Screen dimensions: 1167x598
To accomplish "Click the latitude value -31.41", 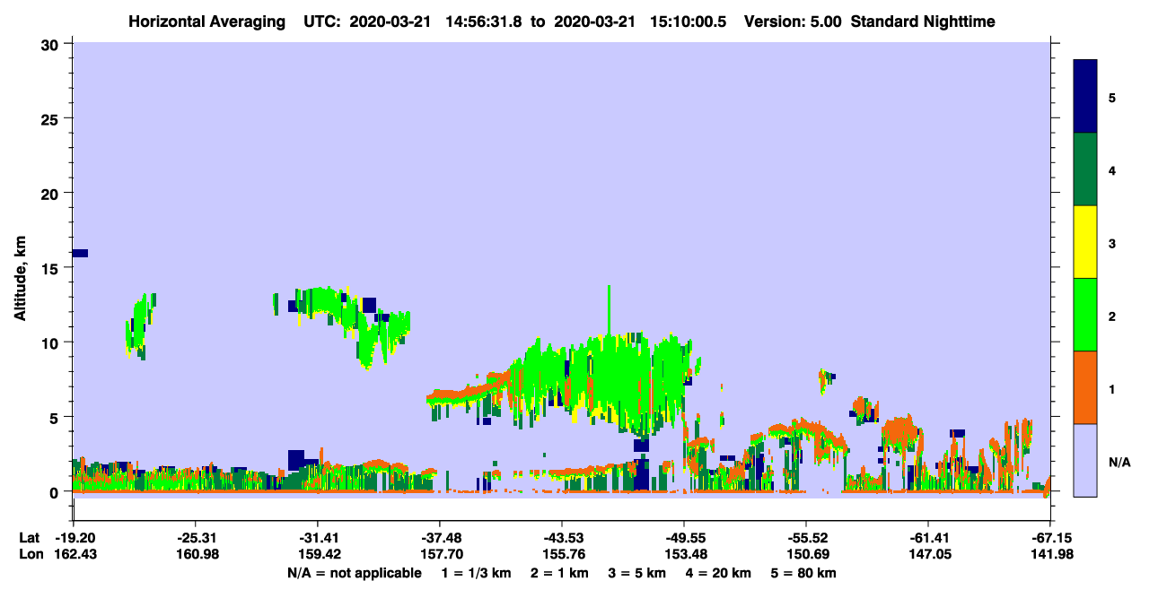I will tap(317, 538).
